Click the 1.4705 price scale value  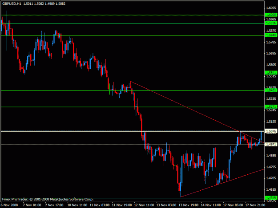[271, 178]
